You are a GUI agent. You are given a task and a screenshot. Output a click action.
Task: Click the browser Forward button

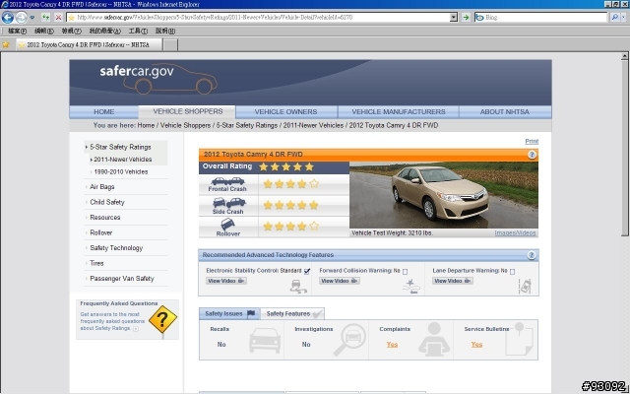pos(22,18)
